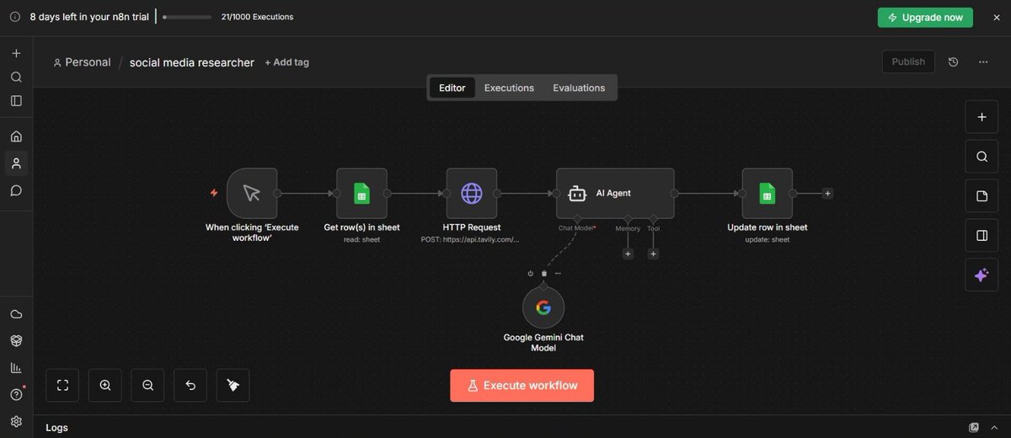
Task: Delete Gemini node via trash icon
Action: tap(543, 273)
